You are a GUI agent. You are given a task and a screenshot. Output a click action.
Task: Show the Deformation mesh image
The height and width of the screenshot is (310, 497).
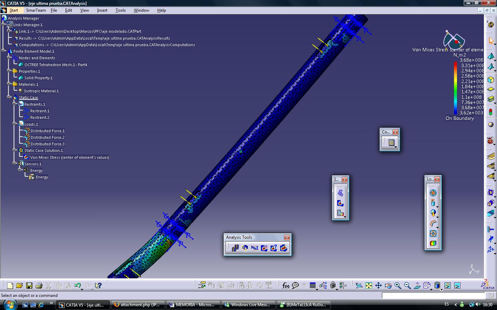pyautogui.click(x=341, y=193)
